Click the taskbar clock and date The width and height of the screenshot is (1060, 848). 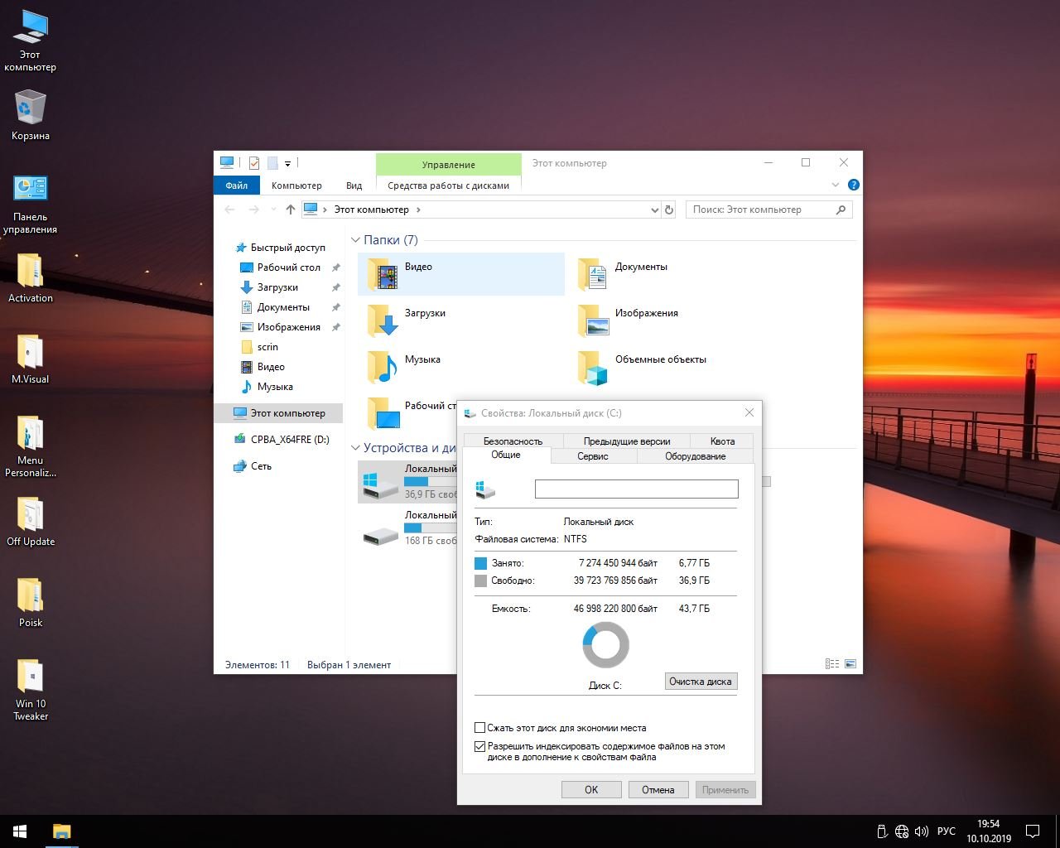[x=989, y=831]
